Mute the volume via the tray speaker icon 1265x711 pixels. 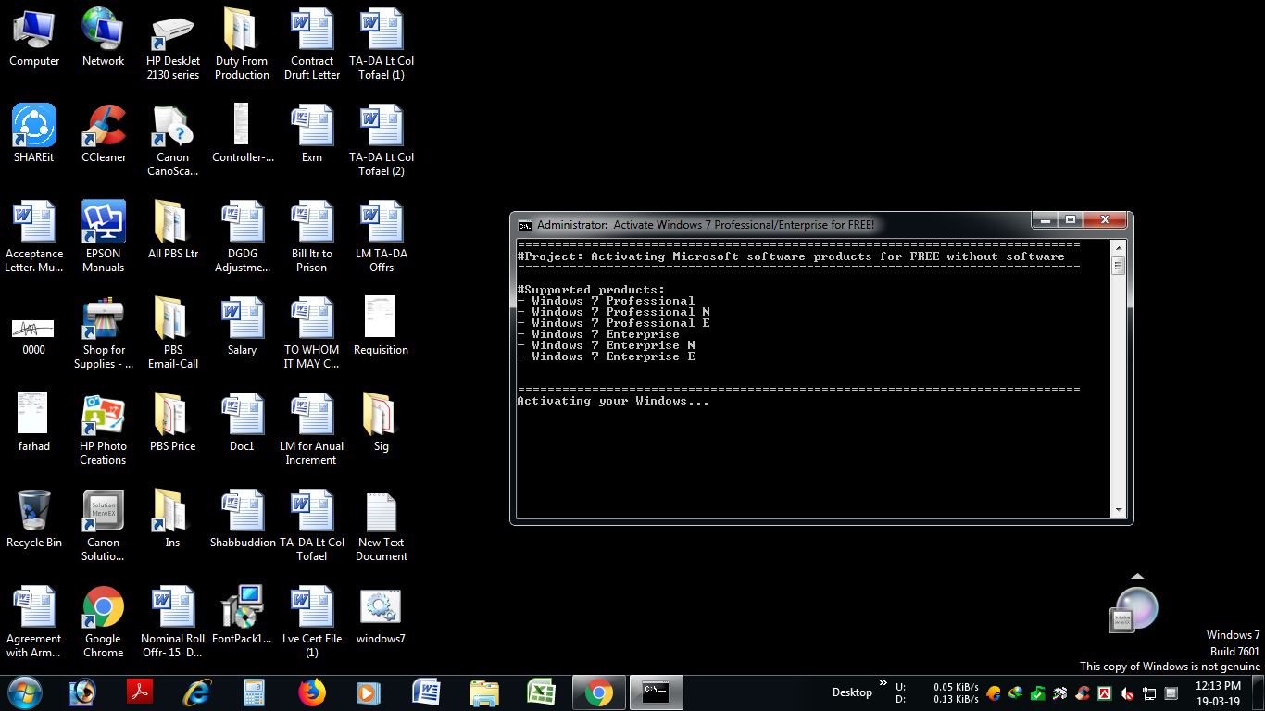coord(1127,693)
